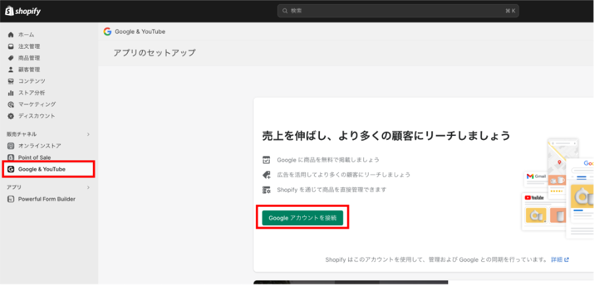The width and height of the screenshot is (595, 285).
Task: Click Google に商品を無料で掲載しましょう text
Action: 328,160
